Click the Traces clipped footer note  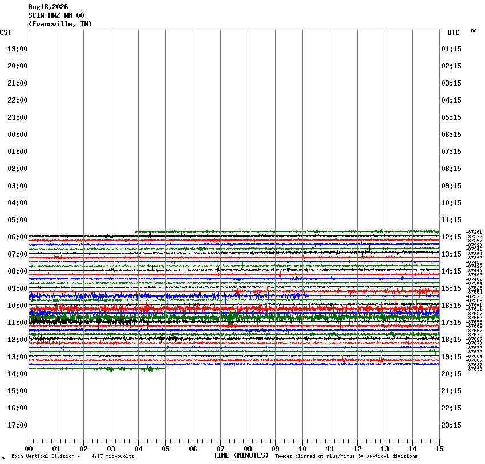(346, 456)
